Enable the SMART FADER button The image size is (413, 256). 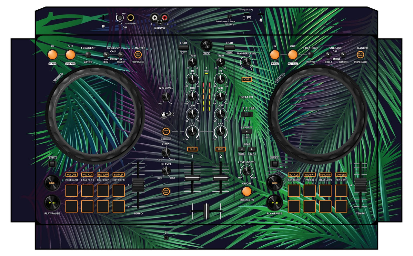166,191
